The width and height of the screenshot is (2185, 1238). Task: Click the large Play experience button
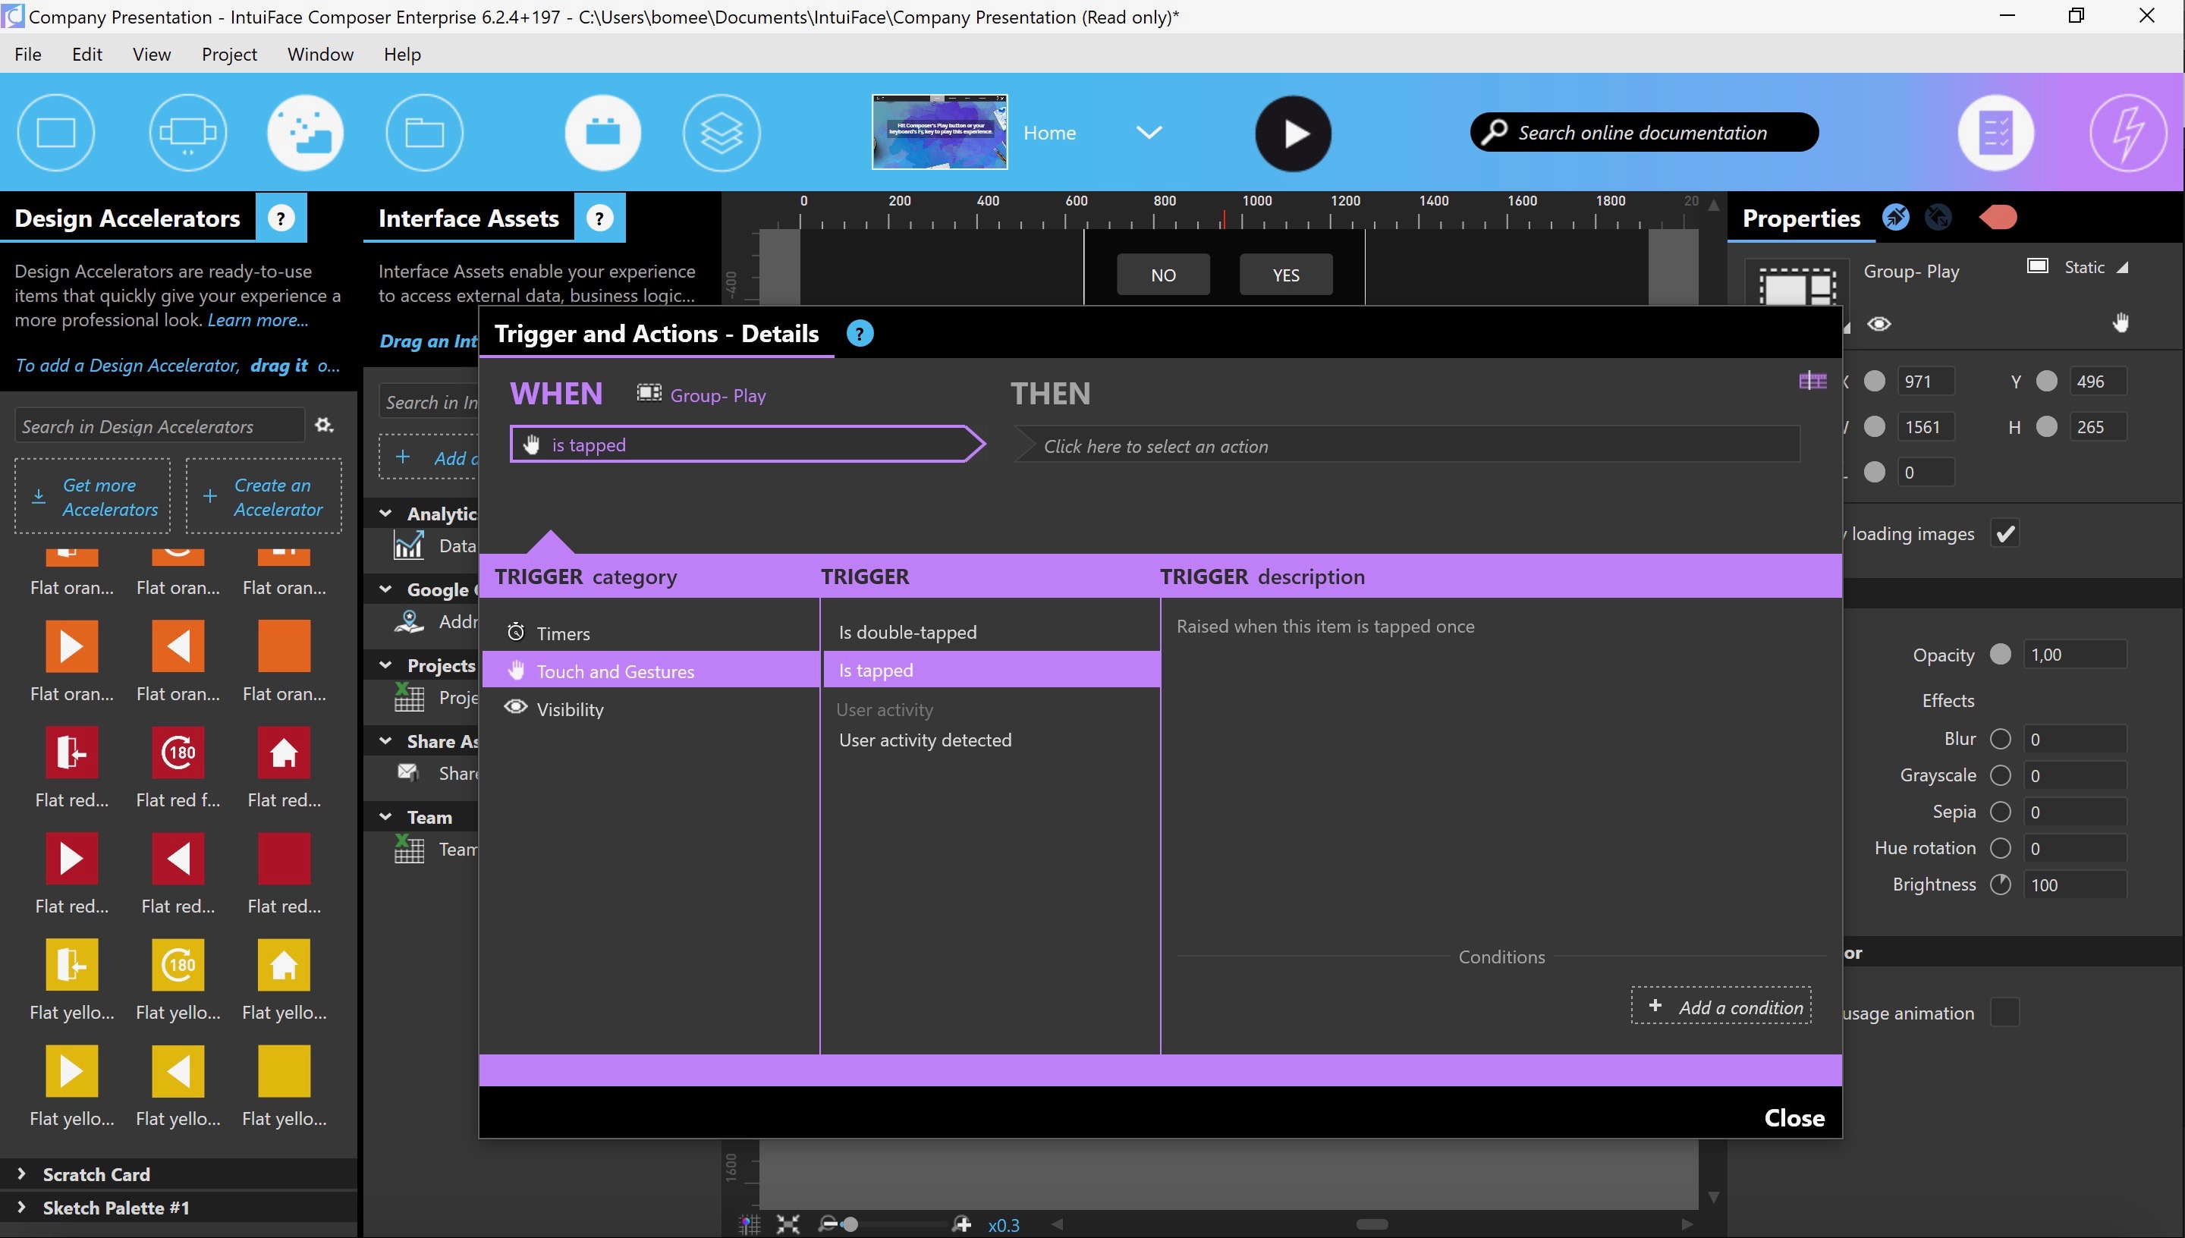pyautogui.click(x=1292, y=134)
